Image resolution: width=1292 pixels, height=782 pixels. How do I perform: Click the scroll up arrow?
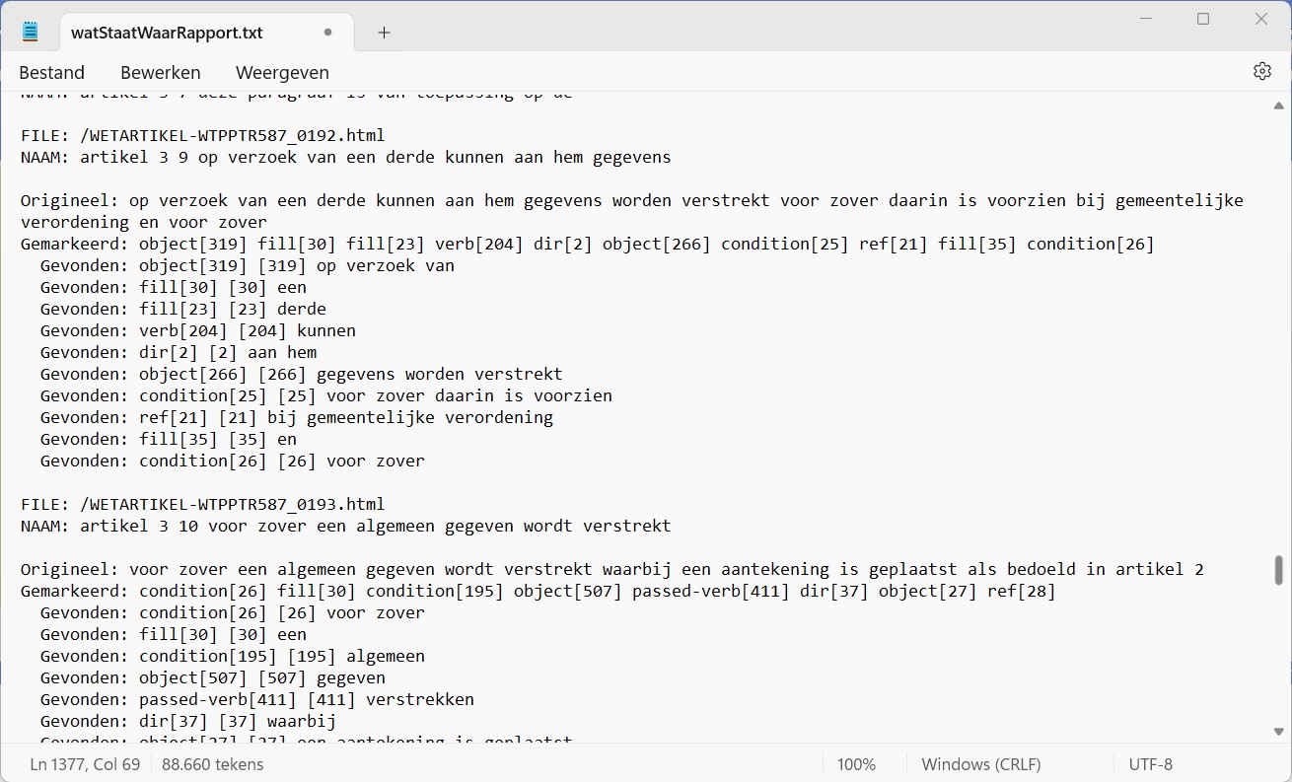tap(1279, 106)
